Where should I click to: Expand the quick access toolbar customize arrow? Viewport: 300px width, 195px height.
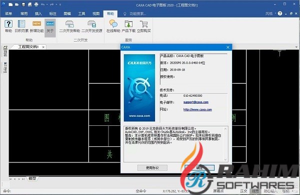(x=60, y=5)
